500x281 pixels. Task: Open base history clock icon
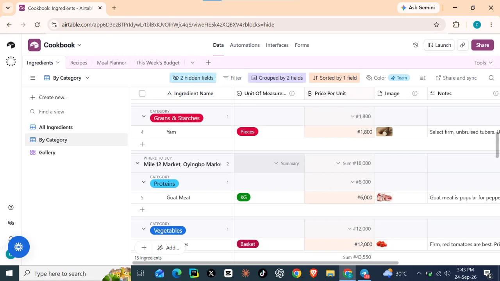click(416, 45)
